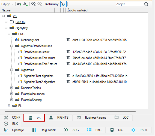The width and height of the screenshot is (155, 136).
Task: Click the horizontal scrollbar below the tree
Action: pos(70,112)
